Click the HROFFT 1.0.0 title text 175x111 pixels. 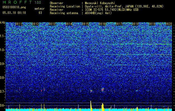coord(22,2)
